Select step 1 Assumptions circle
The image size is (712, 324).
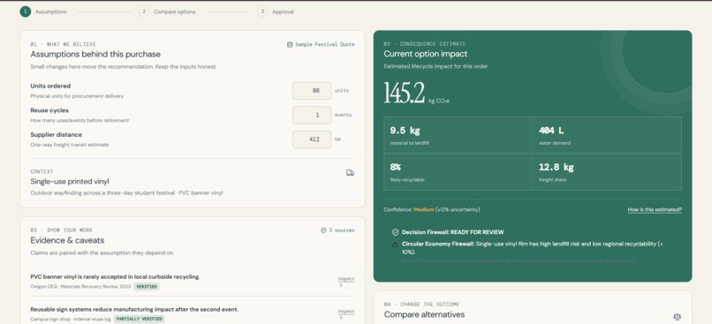(25, 11)
